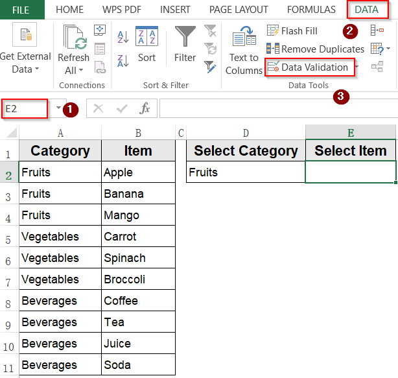Switch to the FORMULAS tab
Screen dimensions: 398x378
311,10
